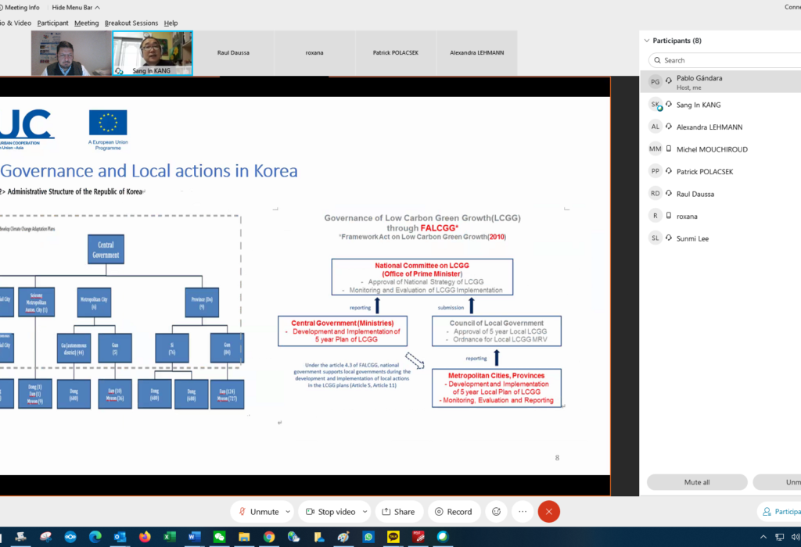Open the More options ellipsis control
Screen dimensions: 801x547
point(522,511)
